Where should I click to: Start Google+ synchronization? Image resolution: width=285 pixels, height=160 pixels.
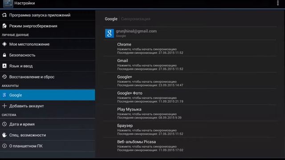pos(190,81)
